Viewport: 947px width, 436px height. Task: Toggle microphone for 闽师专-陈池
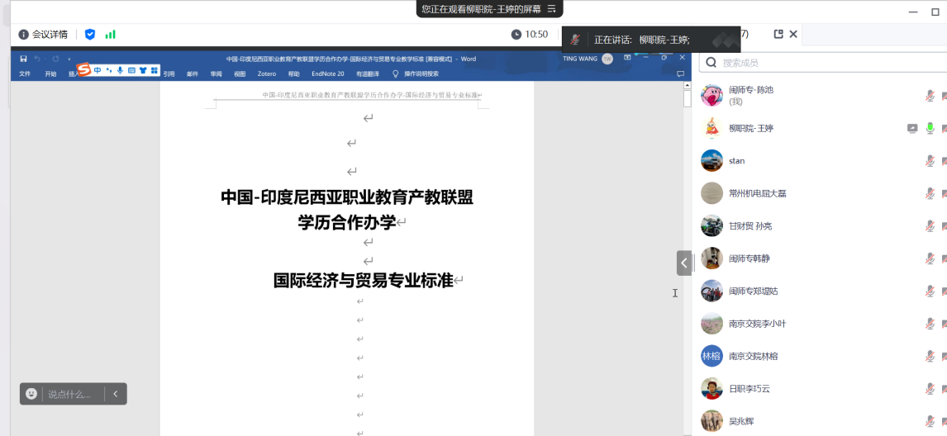click(930, 96)
